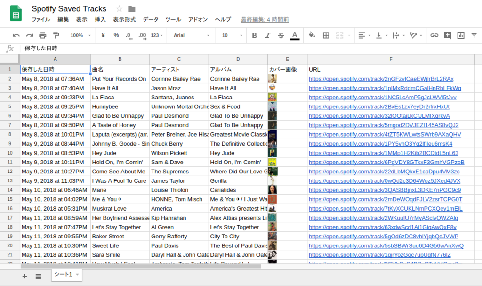Select the cell 'Sweet Life'
The image size is (482, 286).
tap(120, 245)
